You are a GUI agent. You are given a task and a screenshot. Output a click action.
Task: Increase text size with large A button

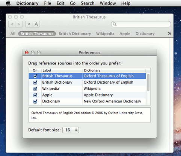click(36, 24)
